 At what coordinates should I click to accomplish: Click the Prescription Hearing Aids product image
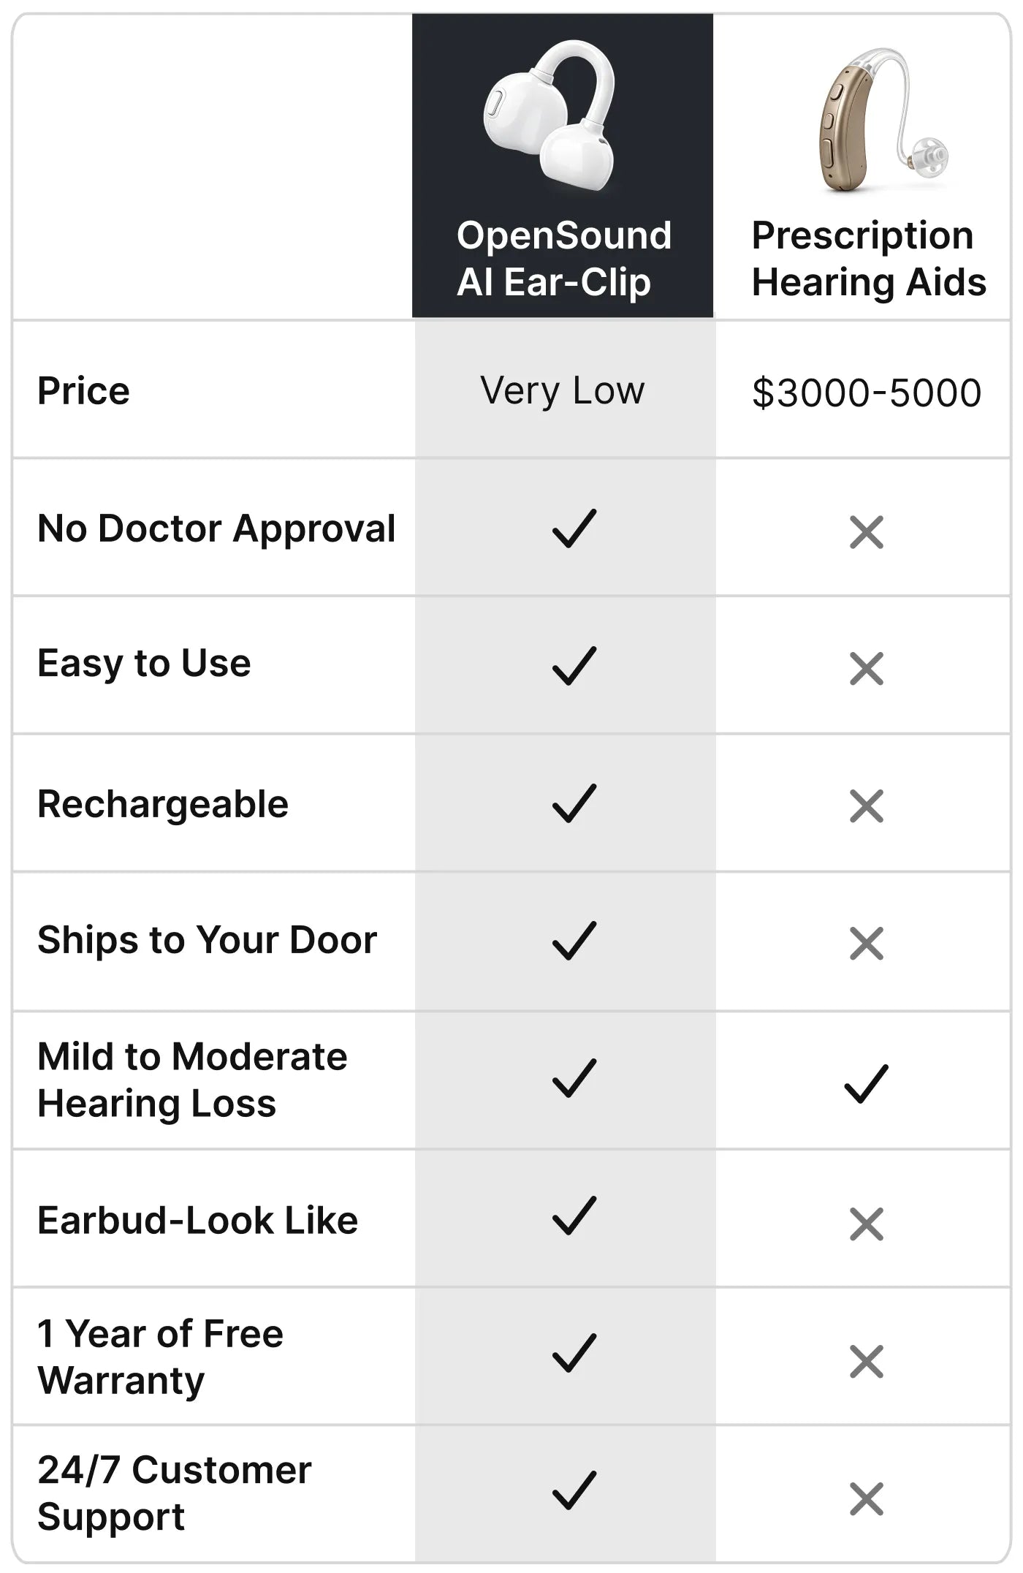883,121
